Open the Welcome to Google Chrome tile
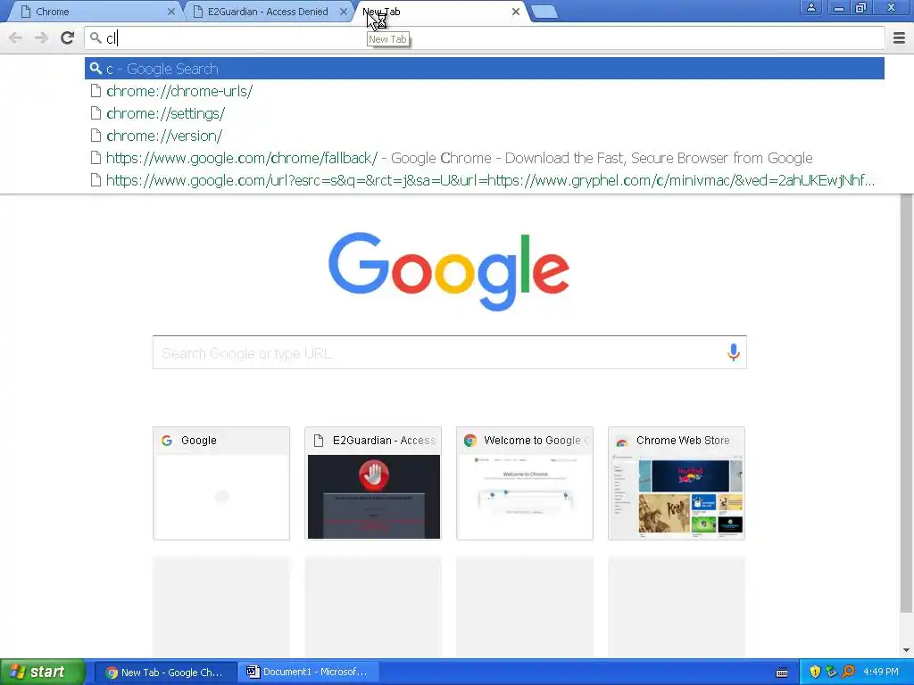The image size is (914, 685). pyautogui.click(x=525, y=483)
